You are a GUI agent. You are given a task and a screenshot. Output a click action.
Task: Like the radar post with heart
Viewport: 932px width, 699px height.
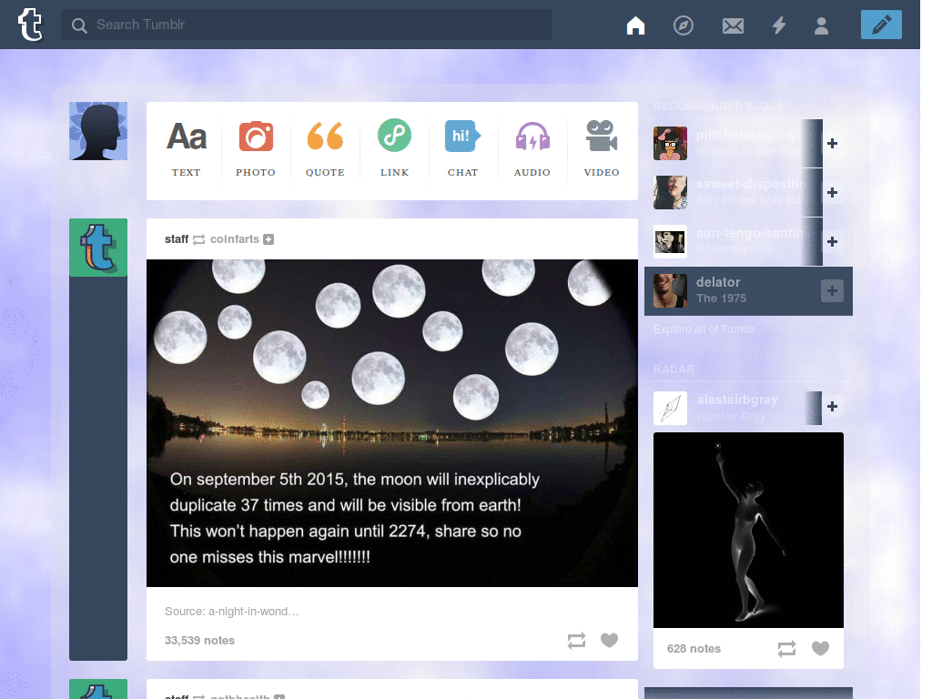[820, 648]
